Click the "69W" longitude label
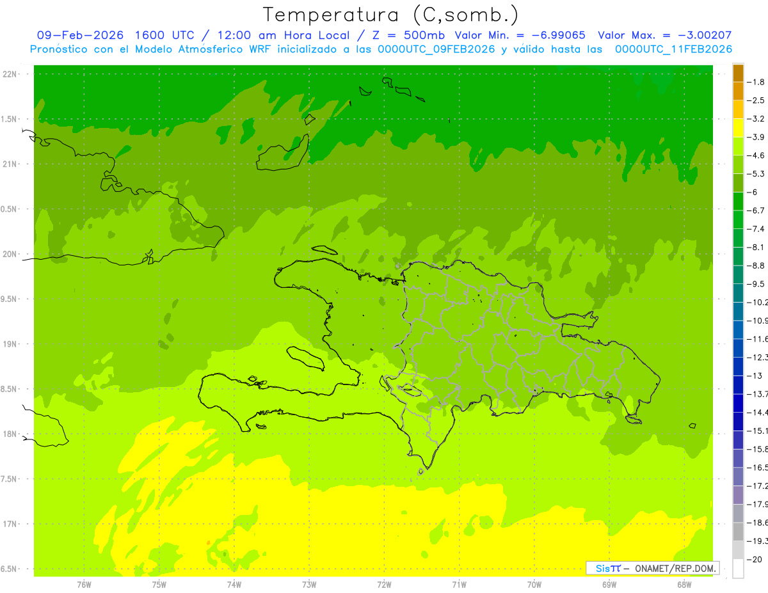Viewport: 768px width, 593px height. (609, 585)
